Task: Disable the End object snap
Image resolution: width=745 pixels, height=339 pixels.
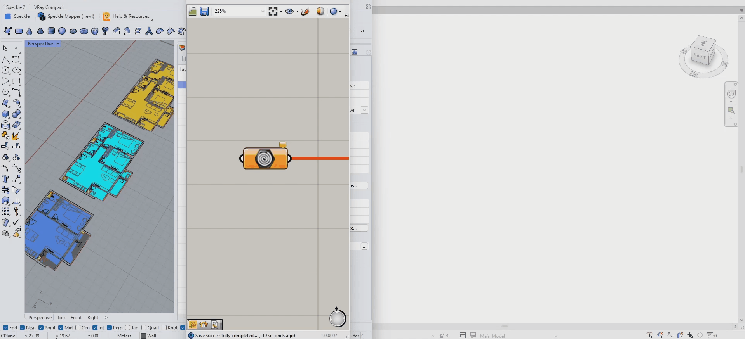Action: point(6,328)
